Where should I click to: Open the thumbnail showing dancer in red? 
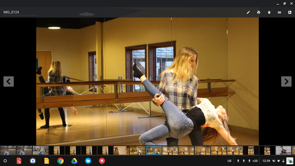pos(283,151)
